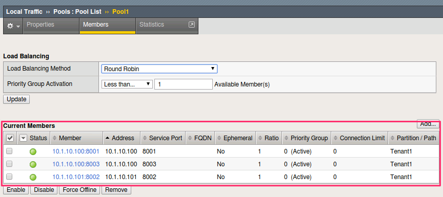Viewport: 443px width, 197px height.
Task: Click the Update button
Action: tap(16, 99)
